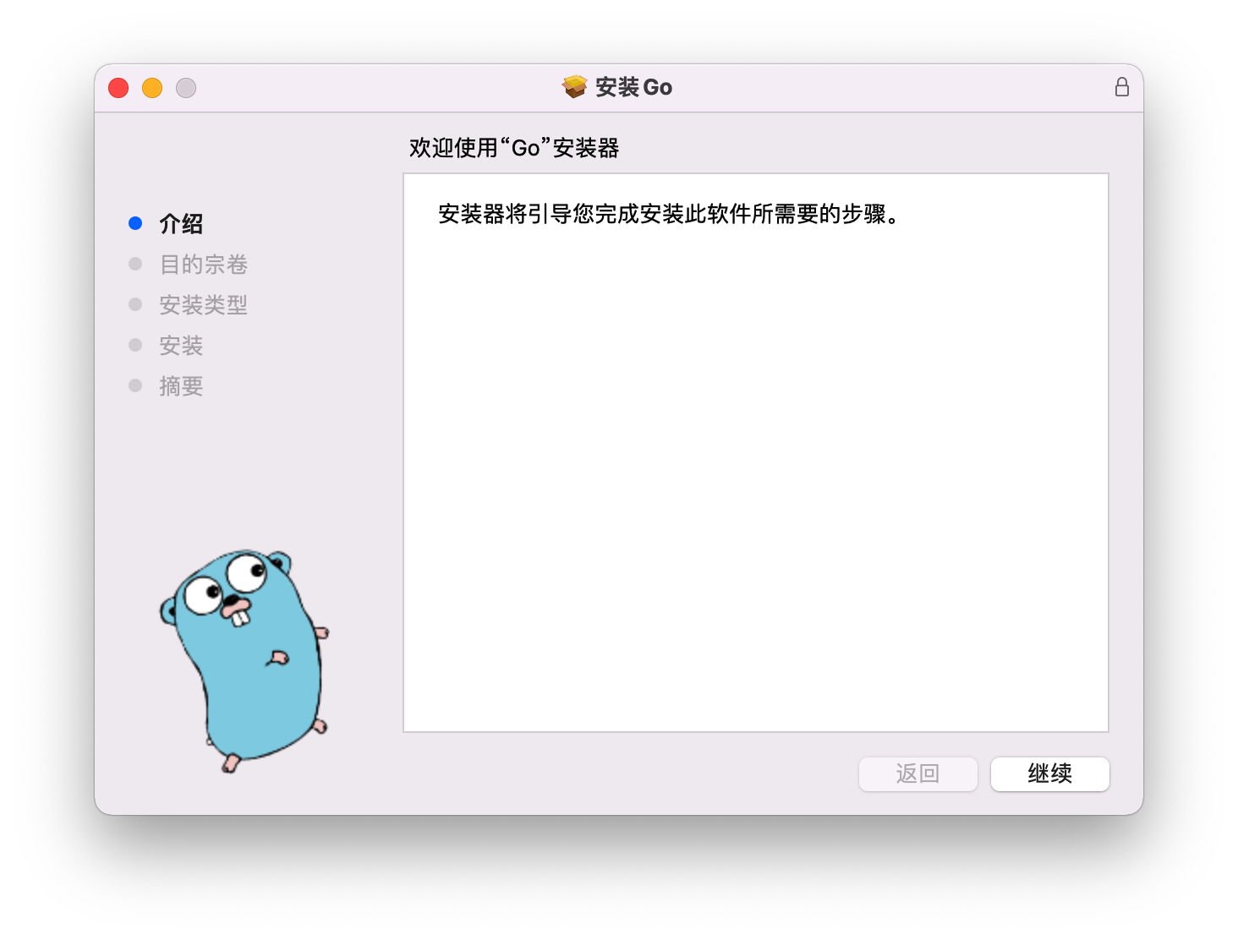This screenshot has width=1238, height=940.
Task: Click the yellow minimize traffic light
Action: [x=152, y=87]
